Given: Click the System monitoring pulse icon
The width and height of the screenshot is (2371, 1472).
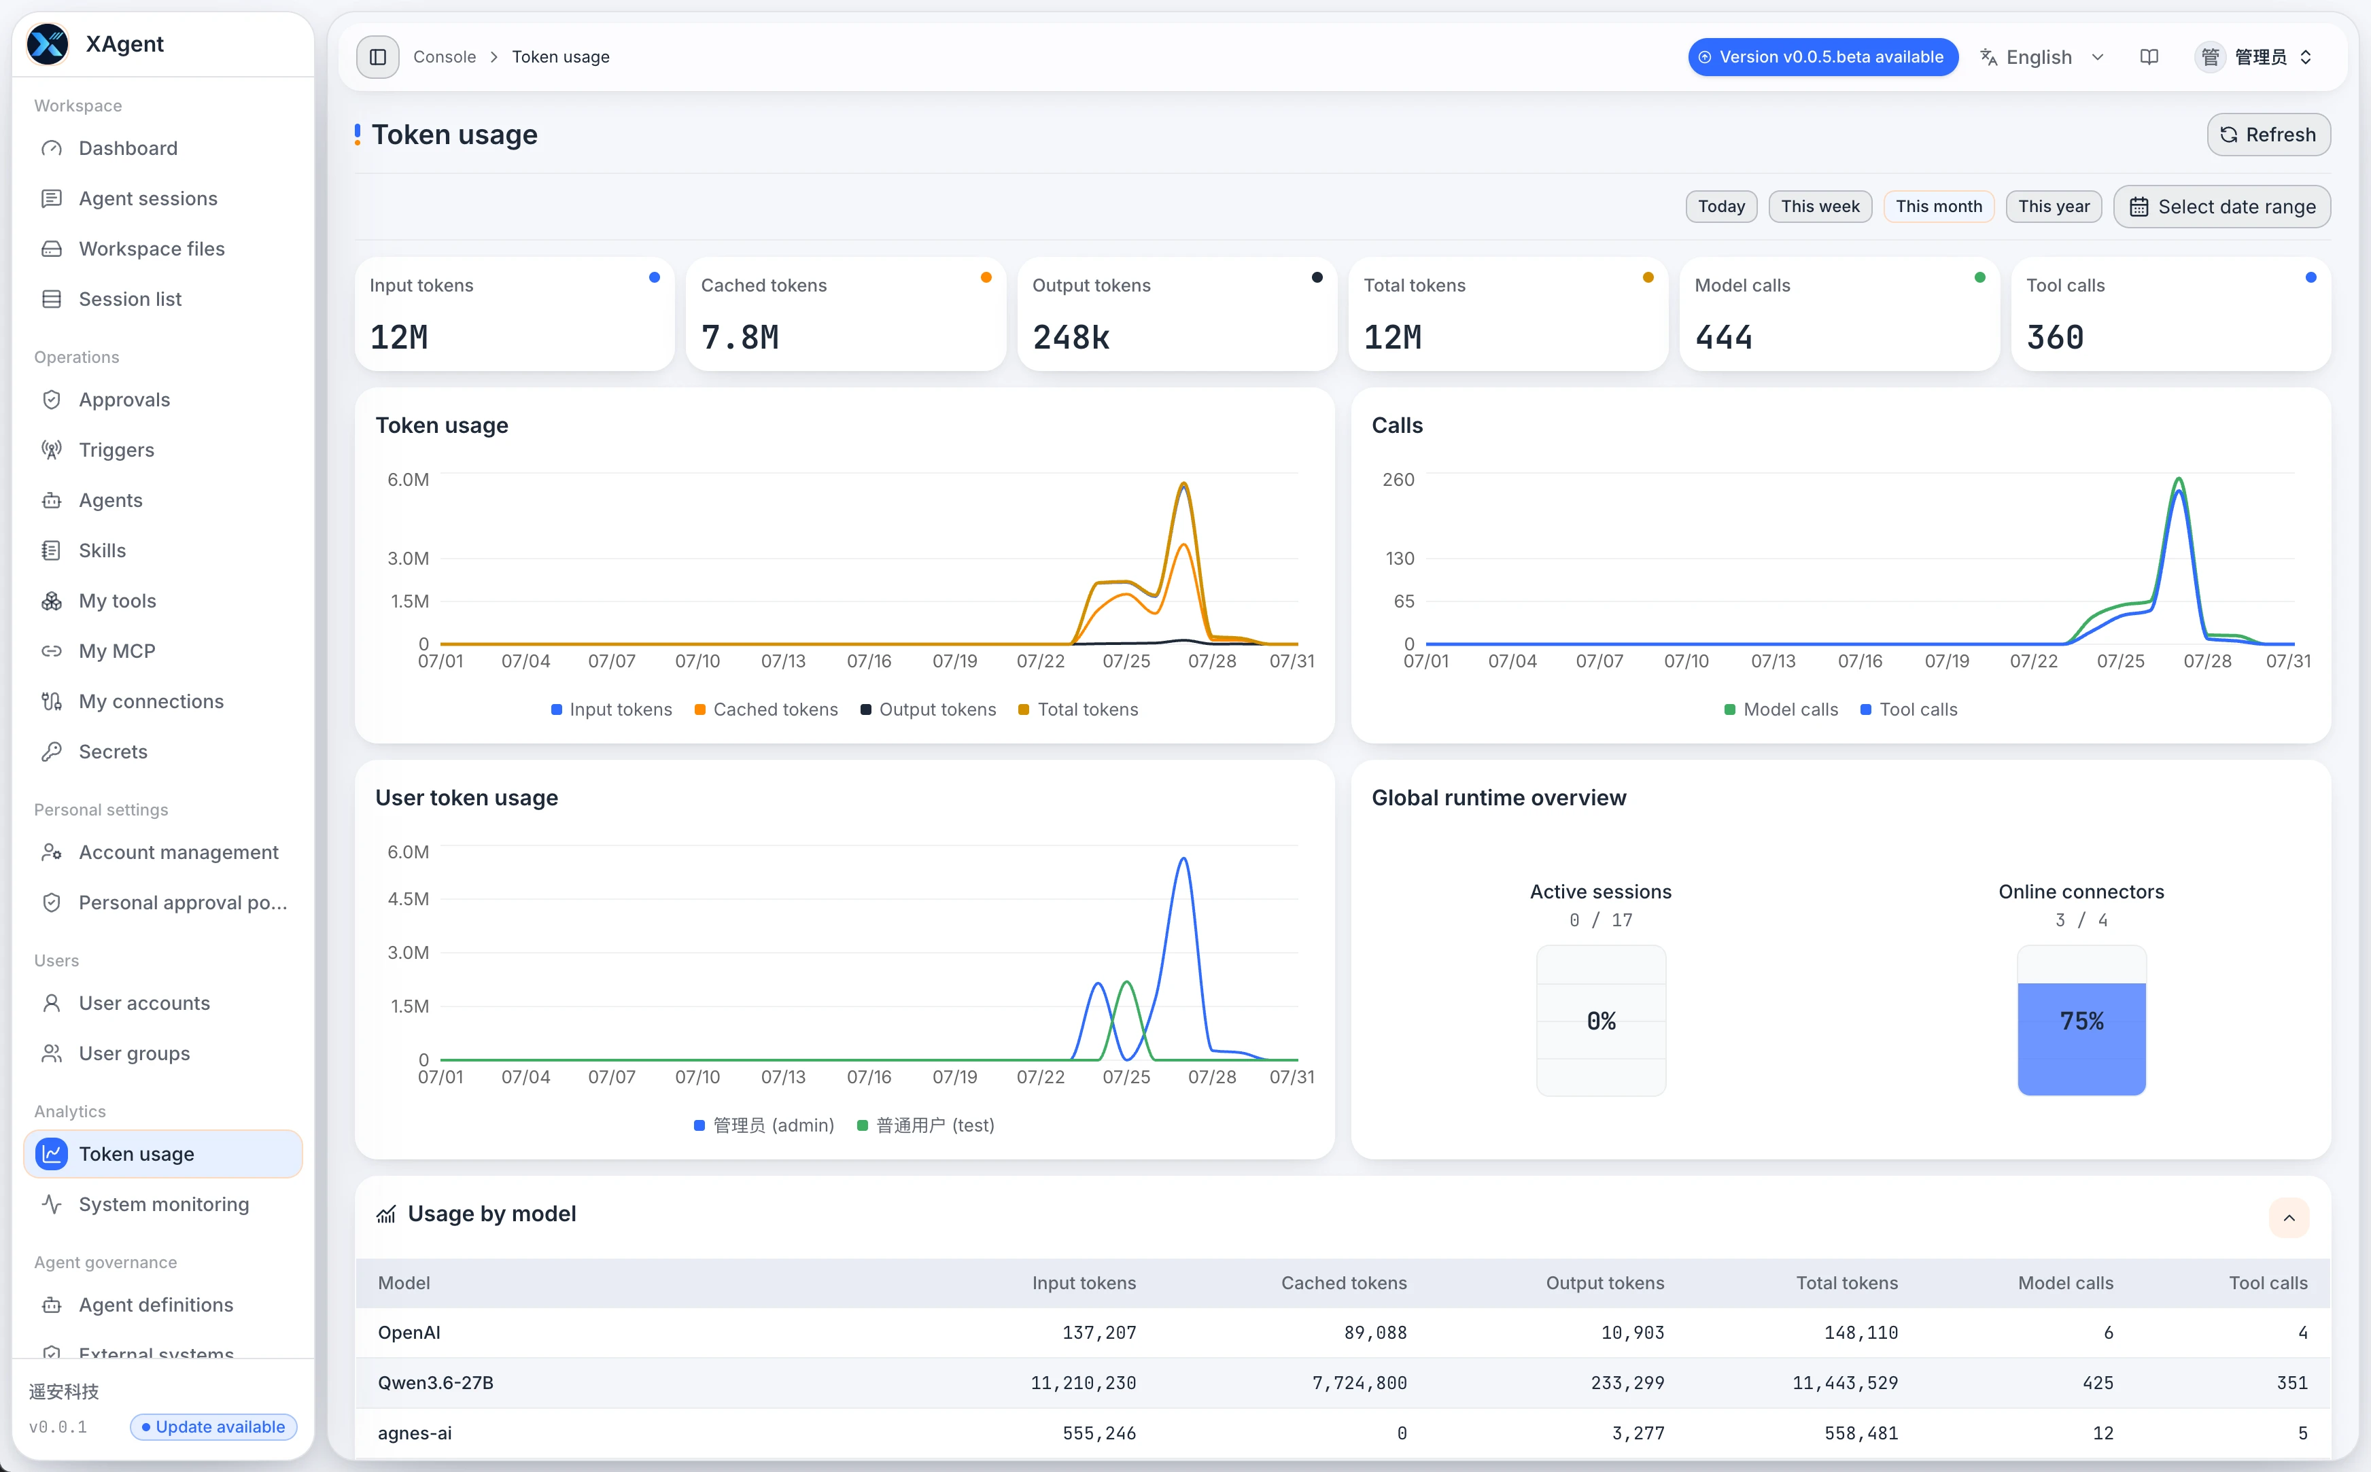Looking at the screenshot, I should (x=52, y=1204).
